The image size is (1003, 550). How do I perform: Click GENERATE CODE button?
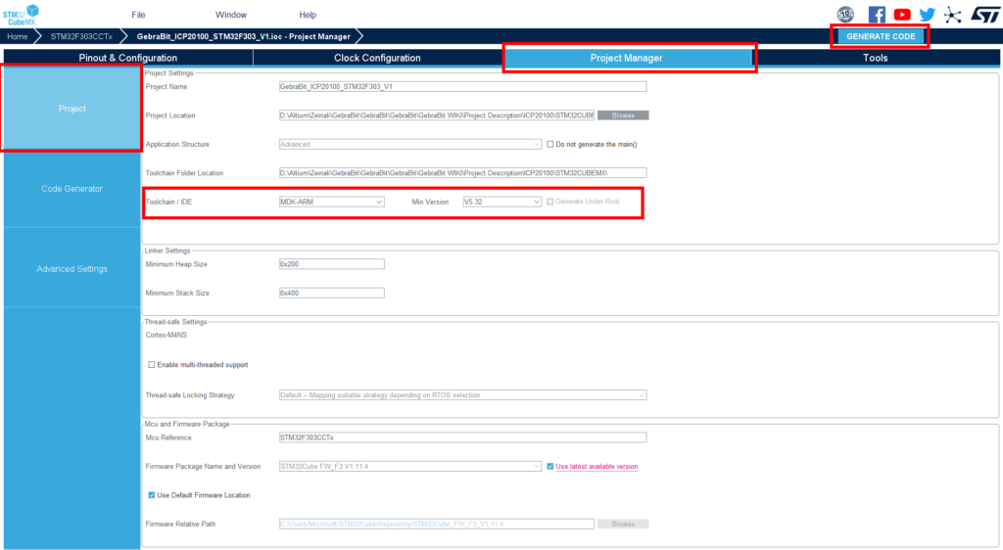881,36
